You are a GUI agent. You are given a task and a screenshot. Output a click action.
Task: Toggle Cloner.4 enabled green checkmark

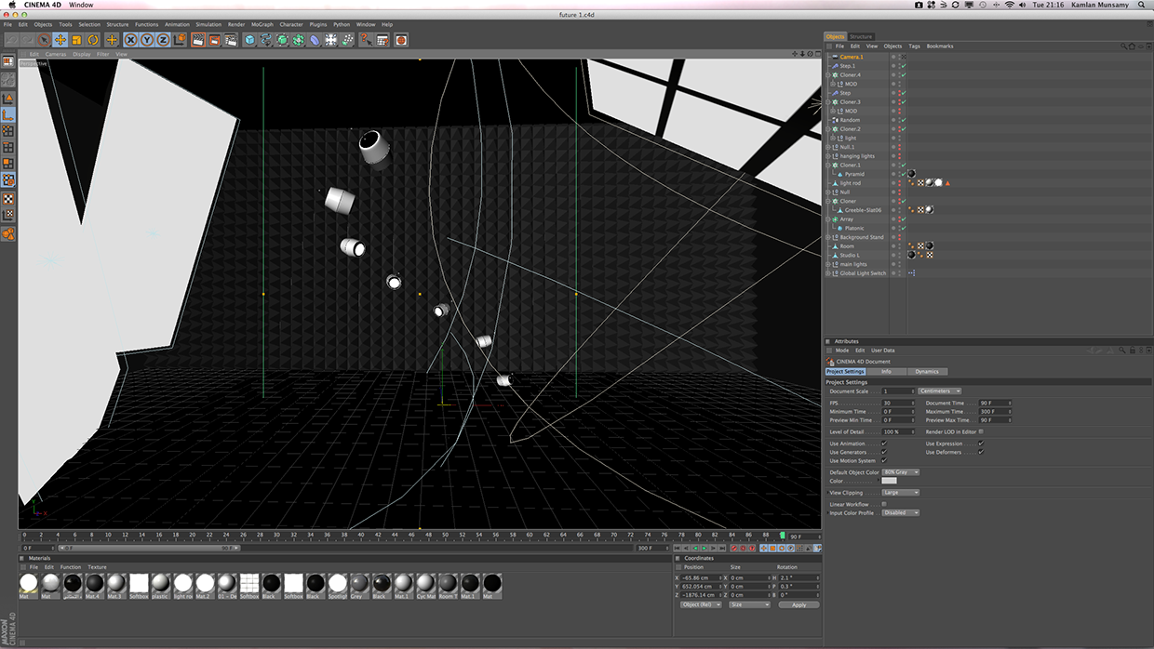click(x=903, y=74)
